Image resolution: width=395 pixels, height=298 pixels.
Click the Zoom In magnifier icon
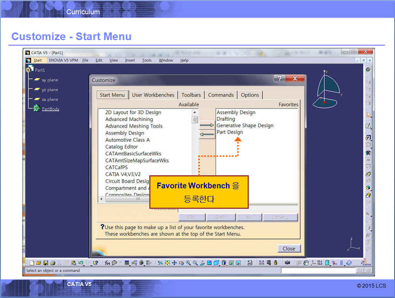point(188,263)
